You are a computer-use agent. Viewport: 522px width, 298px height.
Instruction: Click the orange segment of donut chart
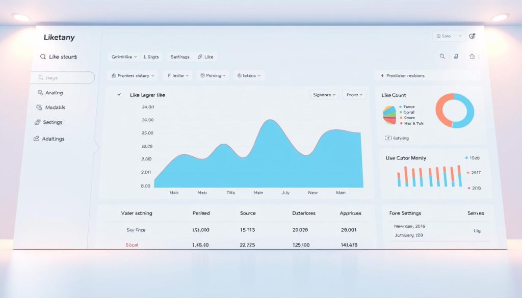[x=444, y=112]
